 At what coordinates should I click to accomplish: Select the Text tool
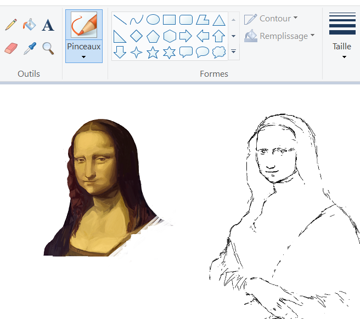click(x=48, y=25)
